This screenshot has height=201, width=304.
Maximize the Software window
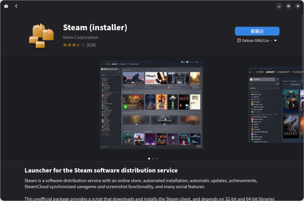point(289,6)
